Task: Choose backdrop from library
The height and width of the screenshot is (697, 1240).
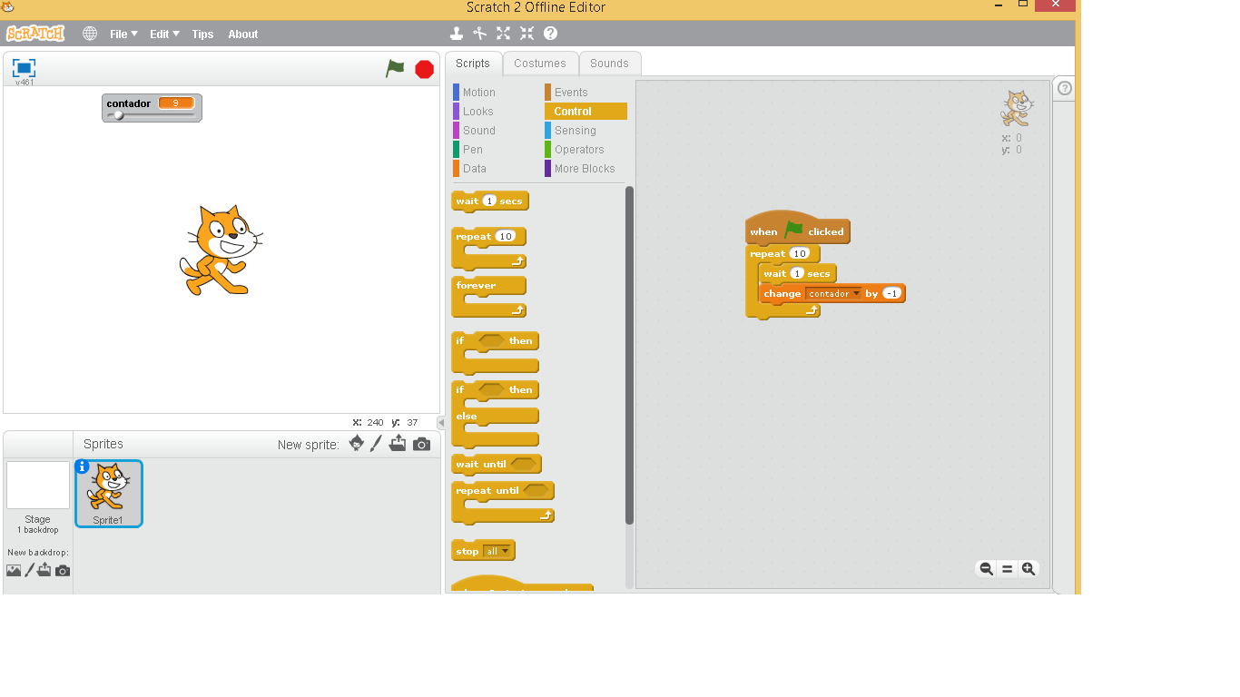Action: coord(14,571)
